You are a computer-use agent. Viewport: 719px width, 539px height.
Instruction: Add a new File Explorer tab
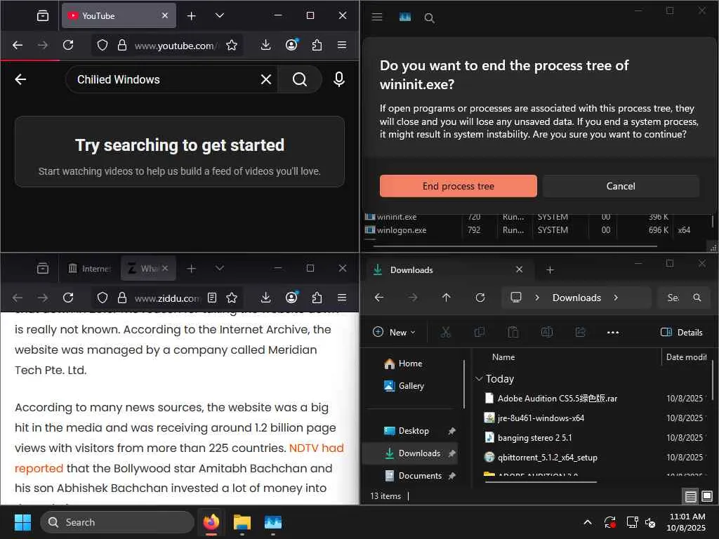(550, 270)
